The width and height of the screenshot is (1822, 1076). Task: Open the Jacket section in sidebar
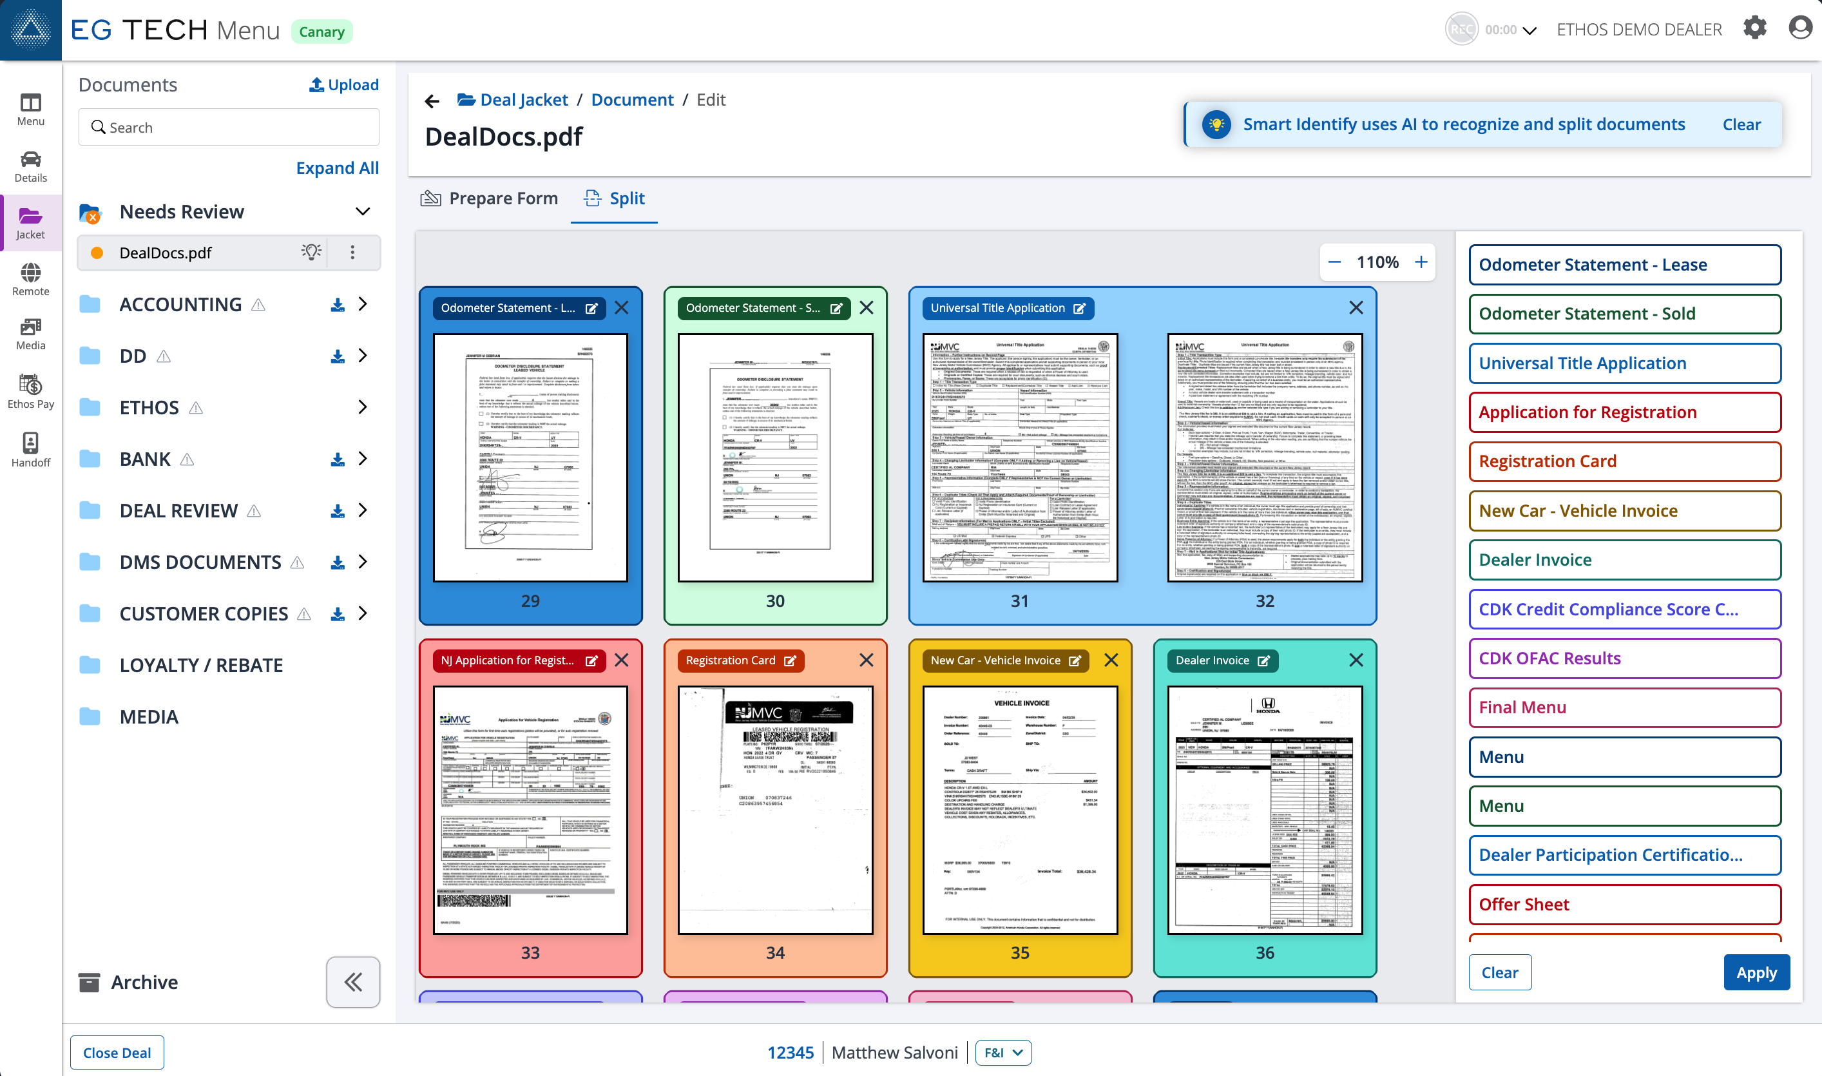30,224
